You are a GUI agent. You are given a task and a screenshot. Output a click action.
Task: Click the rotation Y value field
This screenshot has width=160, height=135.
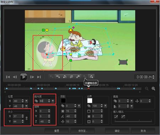pos(43,116)
